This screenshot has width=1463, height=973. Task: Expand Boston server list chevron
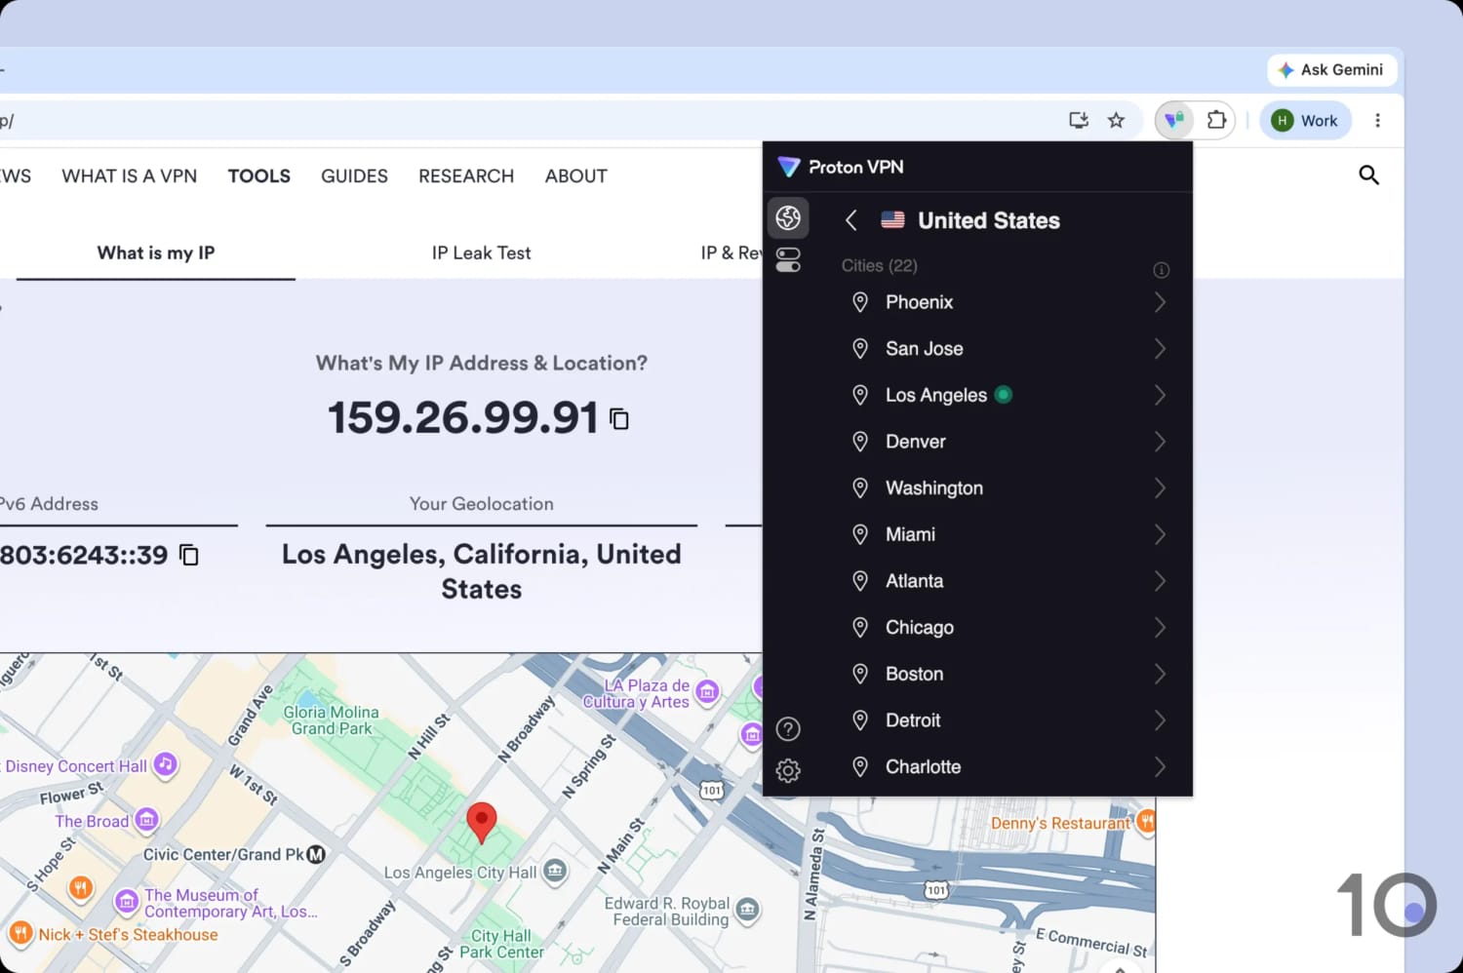[1160, 674]
